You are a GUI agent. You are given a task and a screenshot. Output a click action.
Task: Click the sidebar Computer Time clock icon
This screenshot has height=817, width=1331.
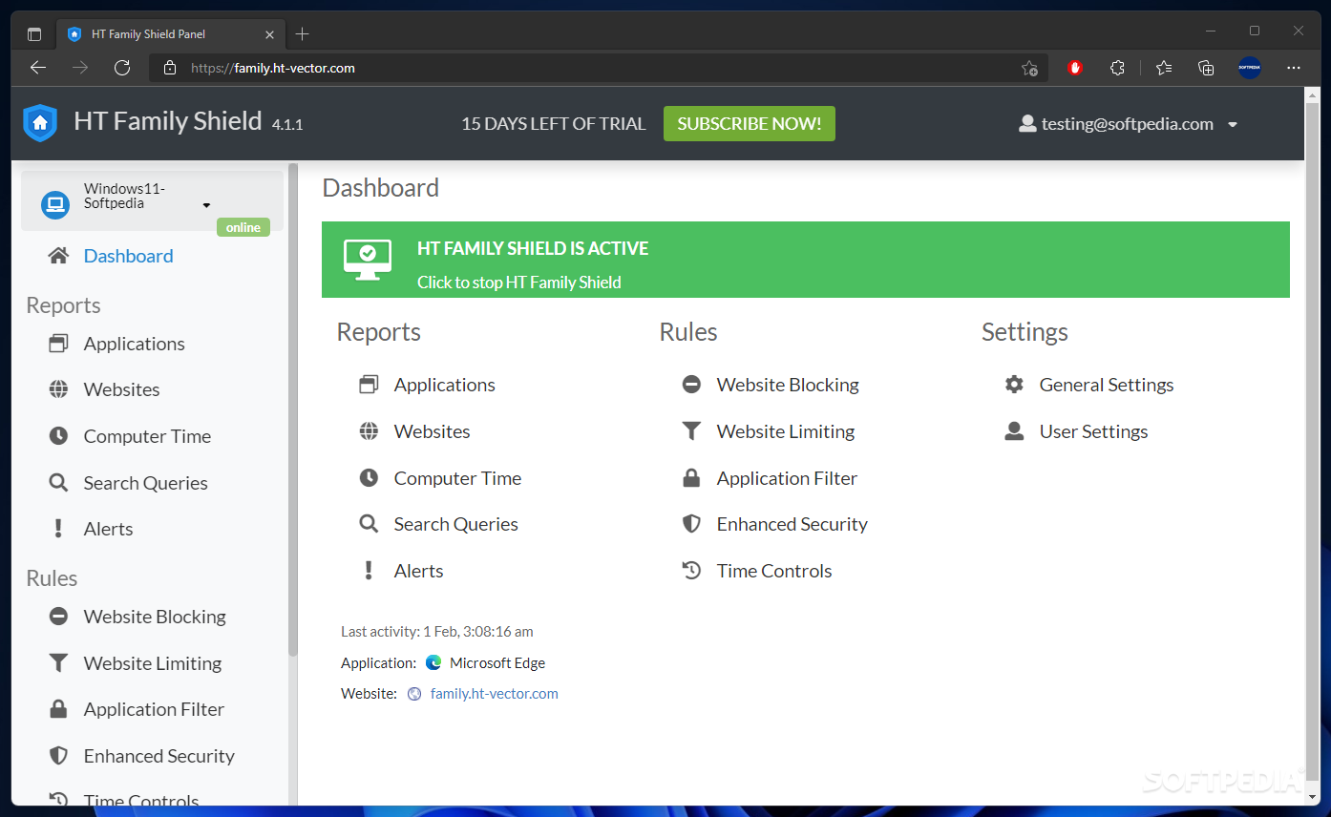[58, 436]
